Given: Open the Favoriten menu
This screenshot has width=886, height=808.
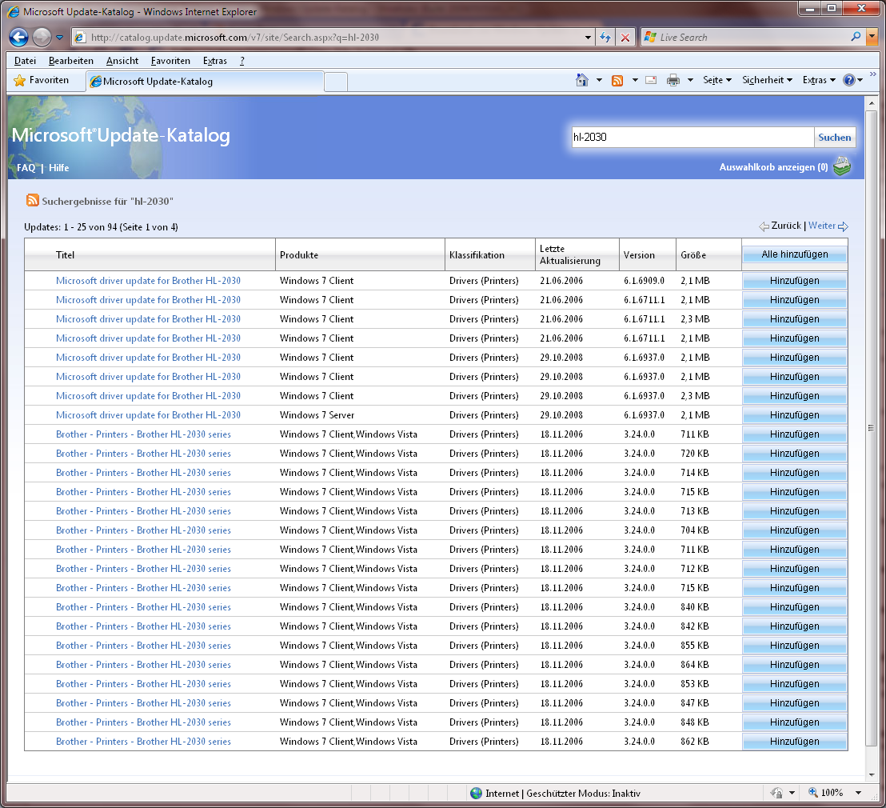Looking at the screenshot, I should pyautogui.click(x=170, y=61).
